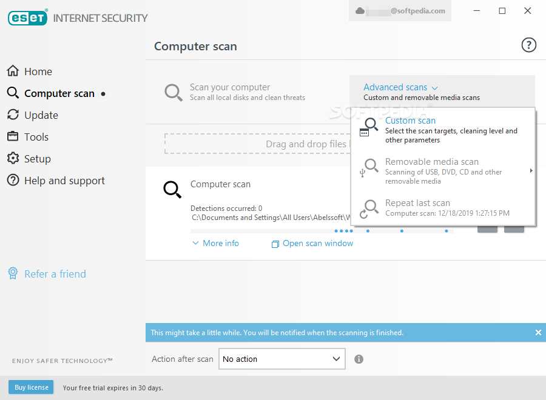Viewport: 546px width, 400px height.
Task: Click the Repeat last scan icon
Action: [x=369, y=209]
